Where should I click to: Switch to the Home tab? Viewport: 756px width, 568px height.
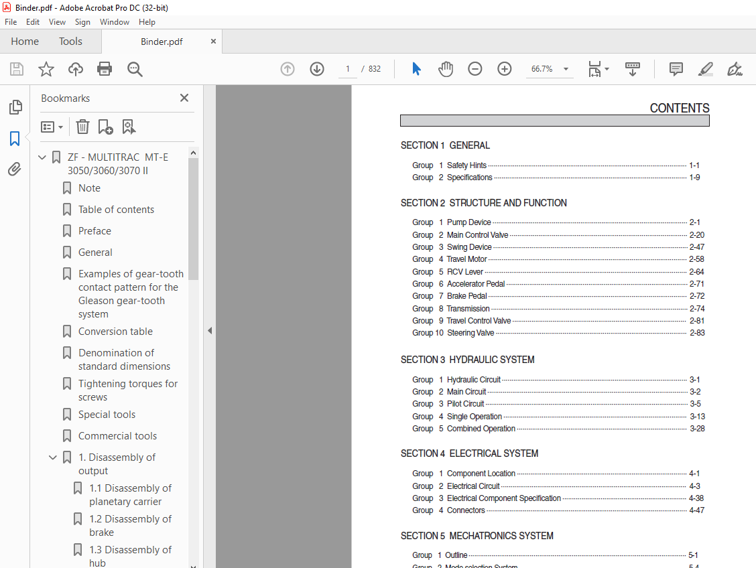click(25, 42)
